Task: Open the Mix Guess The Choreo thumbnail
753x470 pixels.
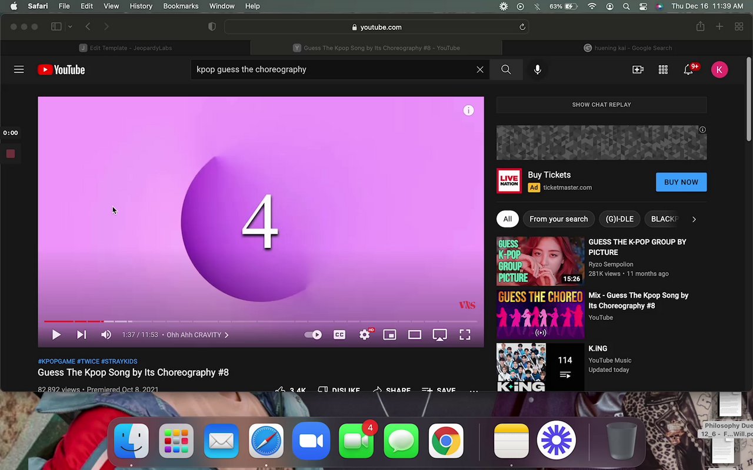Action: [x=540, y=314]
